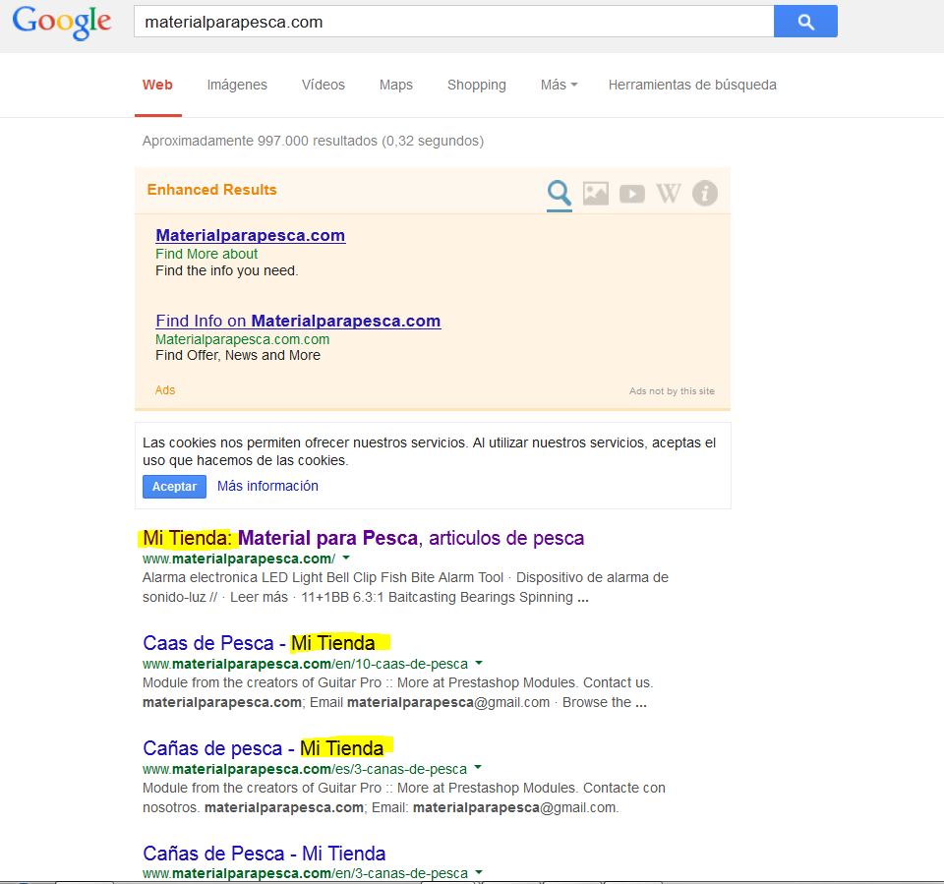Click Enhanced Results heading

pyautogui.click(x=212, y=190)
